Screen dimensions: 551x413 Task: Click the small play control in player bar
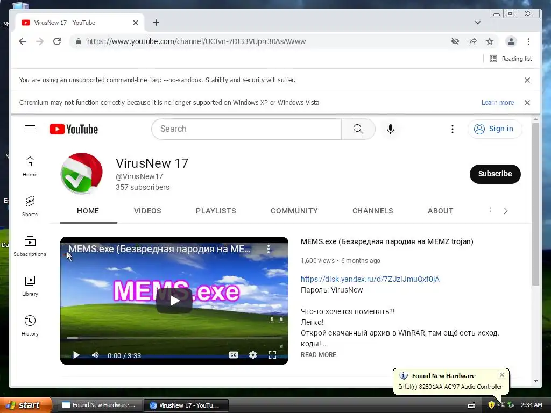tap(76, 355)
